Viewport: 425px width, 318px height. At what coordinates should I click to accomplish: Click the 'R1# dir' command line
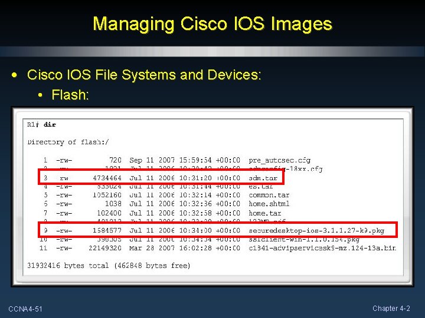[x=41, y=125]
